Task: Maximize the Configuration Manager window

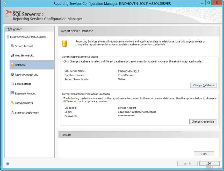Action: [209, 3]
